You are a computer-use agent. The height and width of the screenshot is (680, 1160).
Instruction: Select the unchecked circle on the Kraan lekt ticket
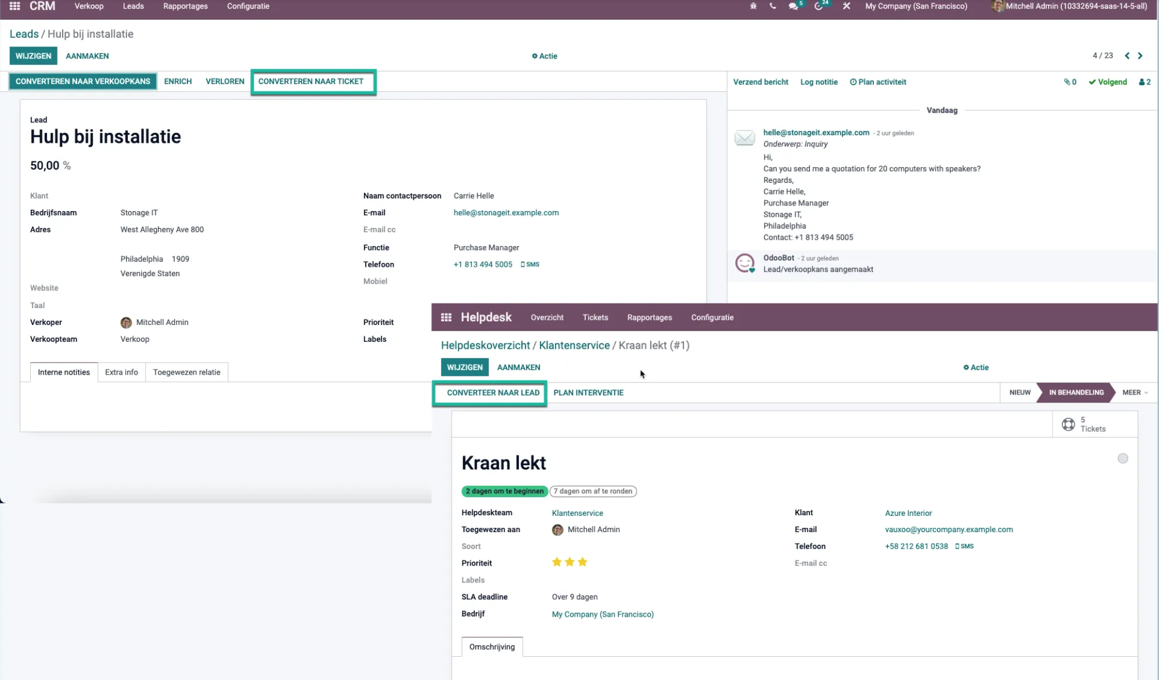click(1123, 458)
